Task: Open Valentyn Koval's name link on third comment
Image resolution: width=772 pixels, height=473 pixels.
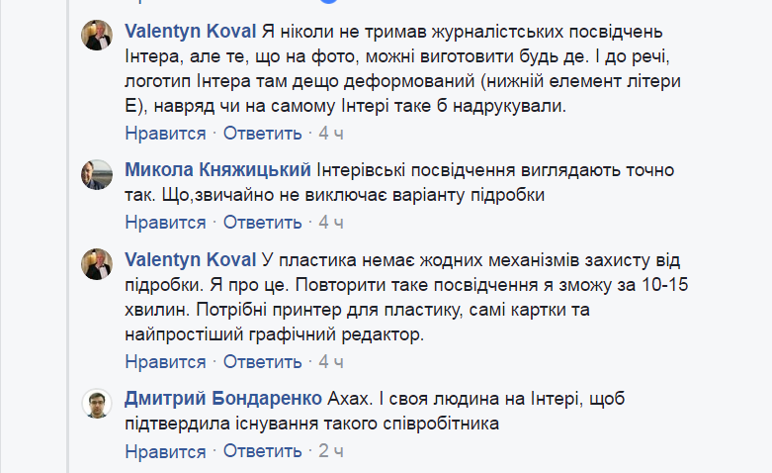Action: coord(191,260)
